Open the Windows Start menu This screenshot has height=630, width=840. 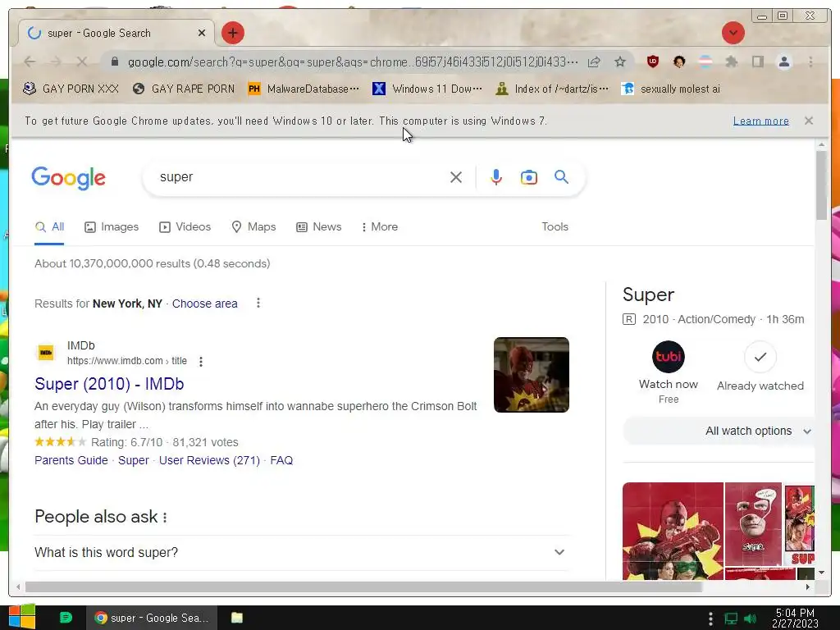pyautogui.click(x=22, y=617)
